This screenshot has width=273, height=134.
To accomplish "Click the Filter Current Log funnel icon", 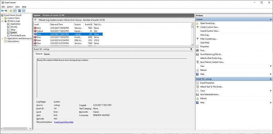I will click(x=197, y=39).
